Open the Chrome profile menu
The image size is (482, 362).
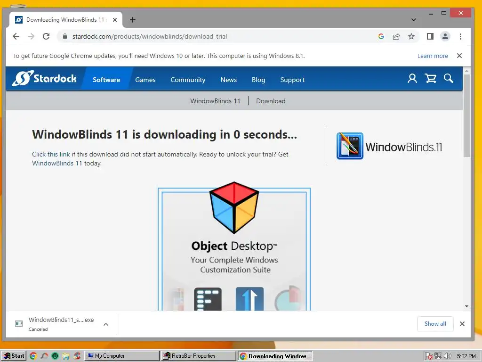pos(445,36)
